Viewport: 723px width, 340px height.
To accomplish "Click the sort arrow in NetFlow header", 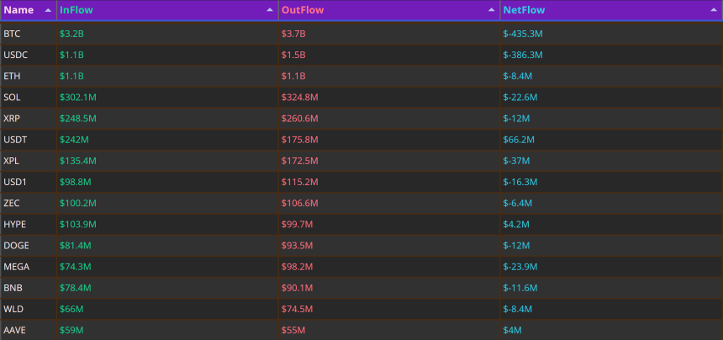I will [714, 10].
